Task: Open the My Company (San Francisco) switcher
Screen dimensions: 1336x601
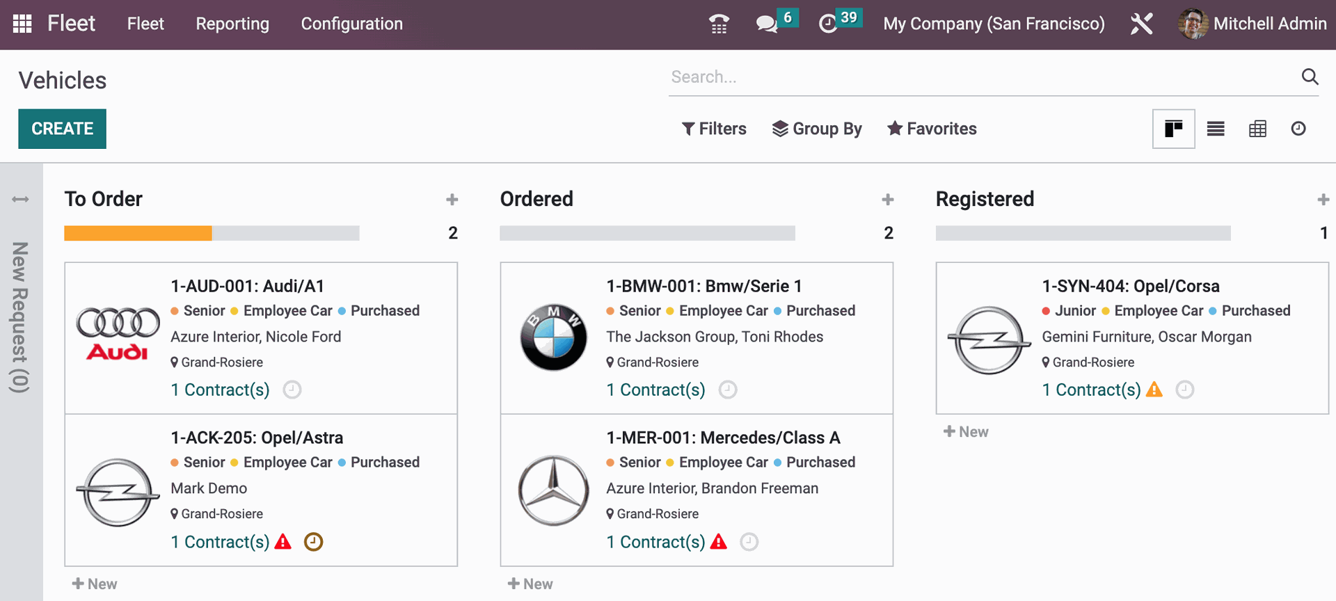Action: (x=994, y=24)
